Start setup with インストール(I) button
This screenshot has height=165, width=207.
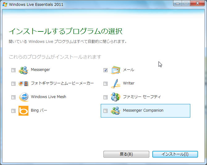pos(175,154)
